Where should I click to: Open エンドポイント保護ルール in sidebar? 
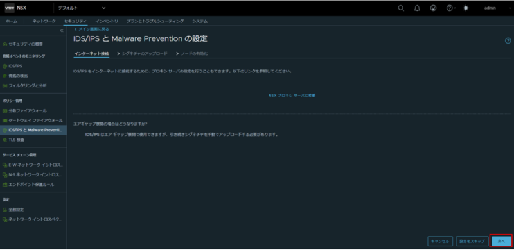coord(31,185)
